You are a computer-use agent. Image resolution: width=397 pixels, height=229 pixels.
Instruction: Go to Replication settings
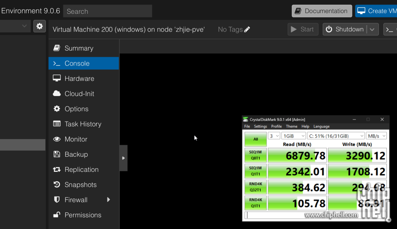[84, 169]
